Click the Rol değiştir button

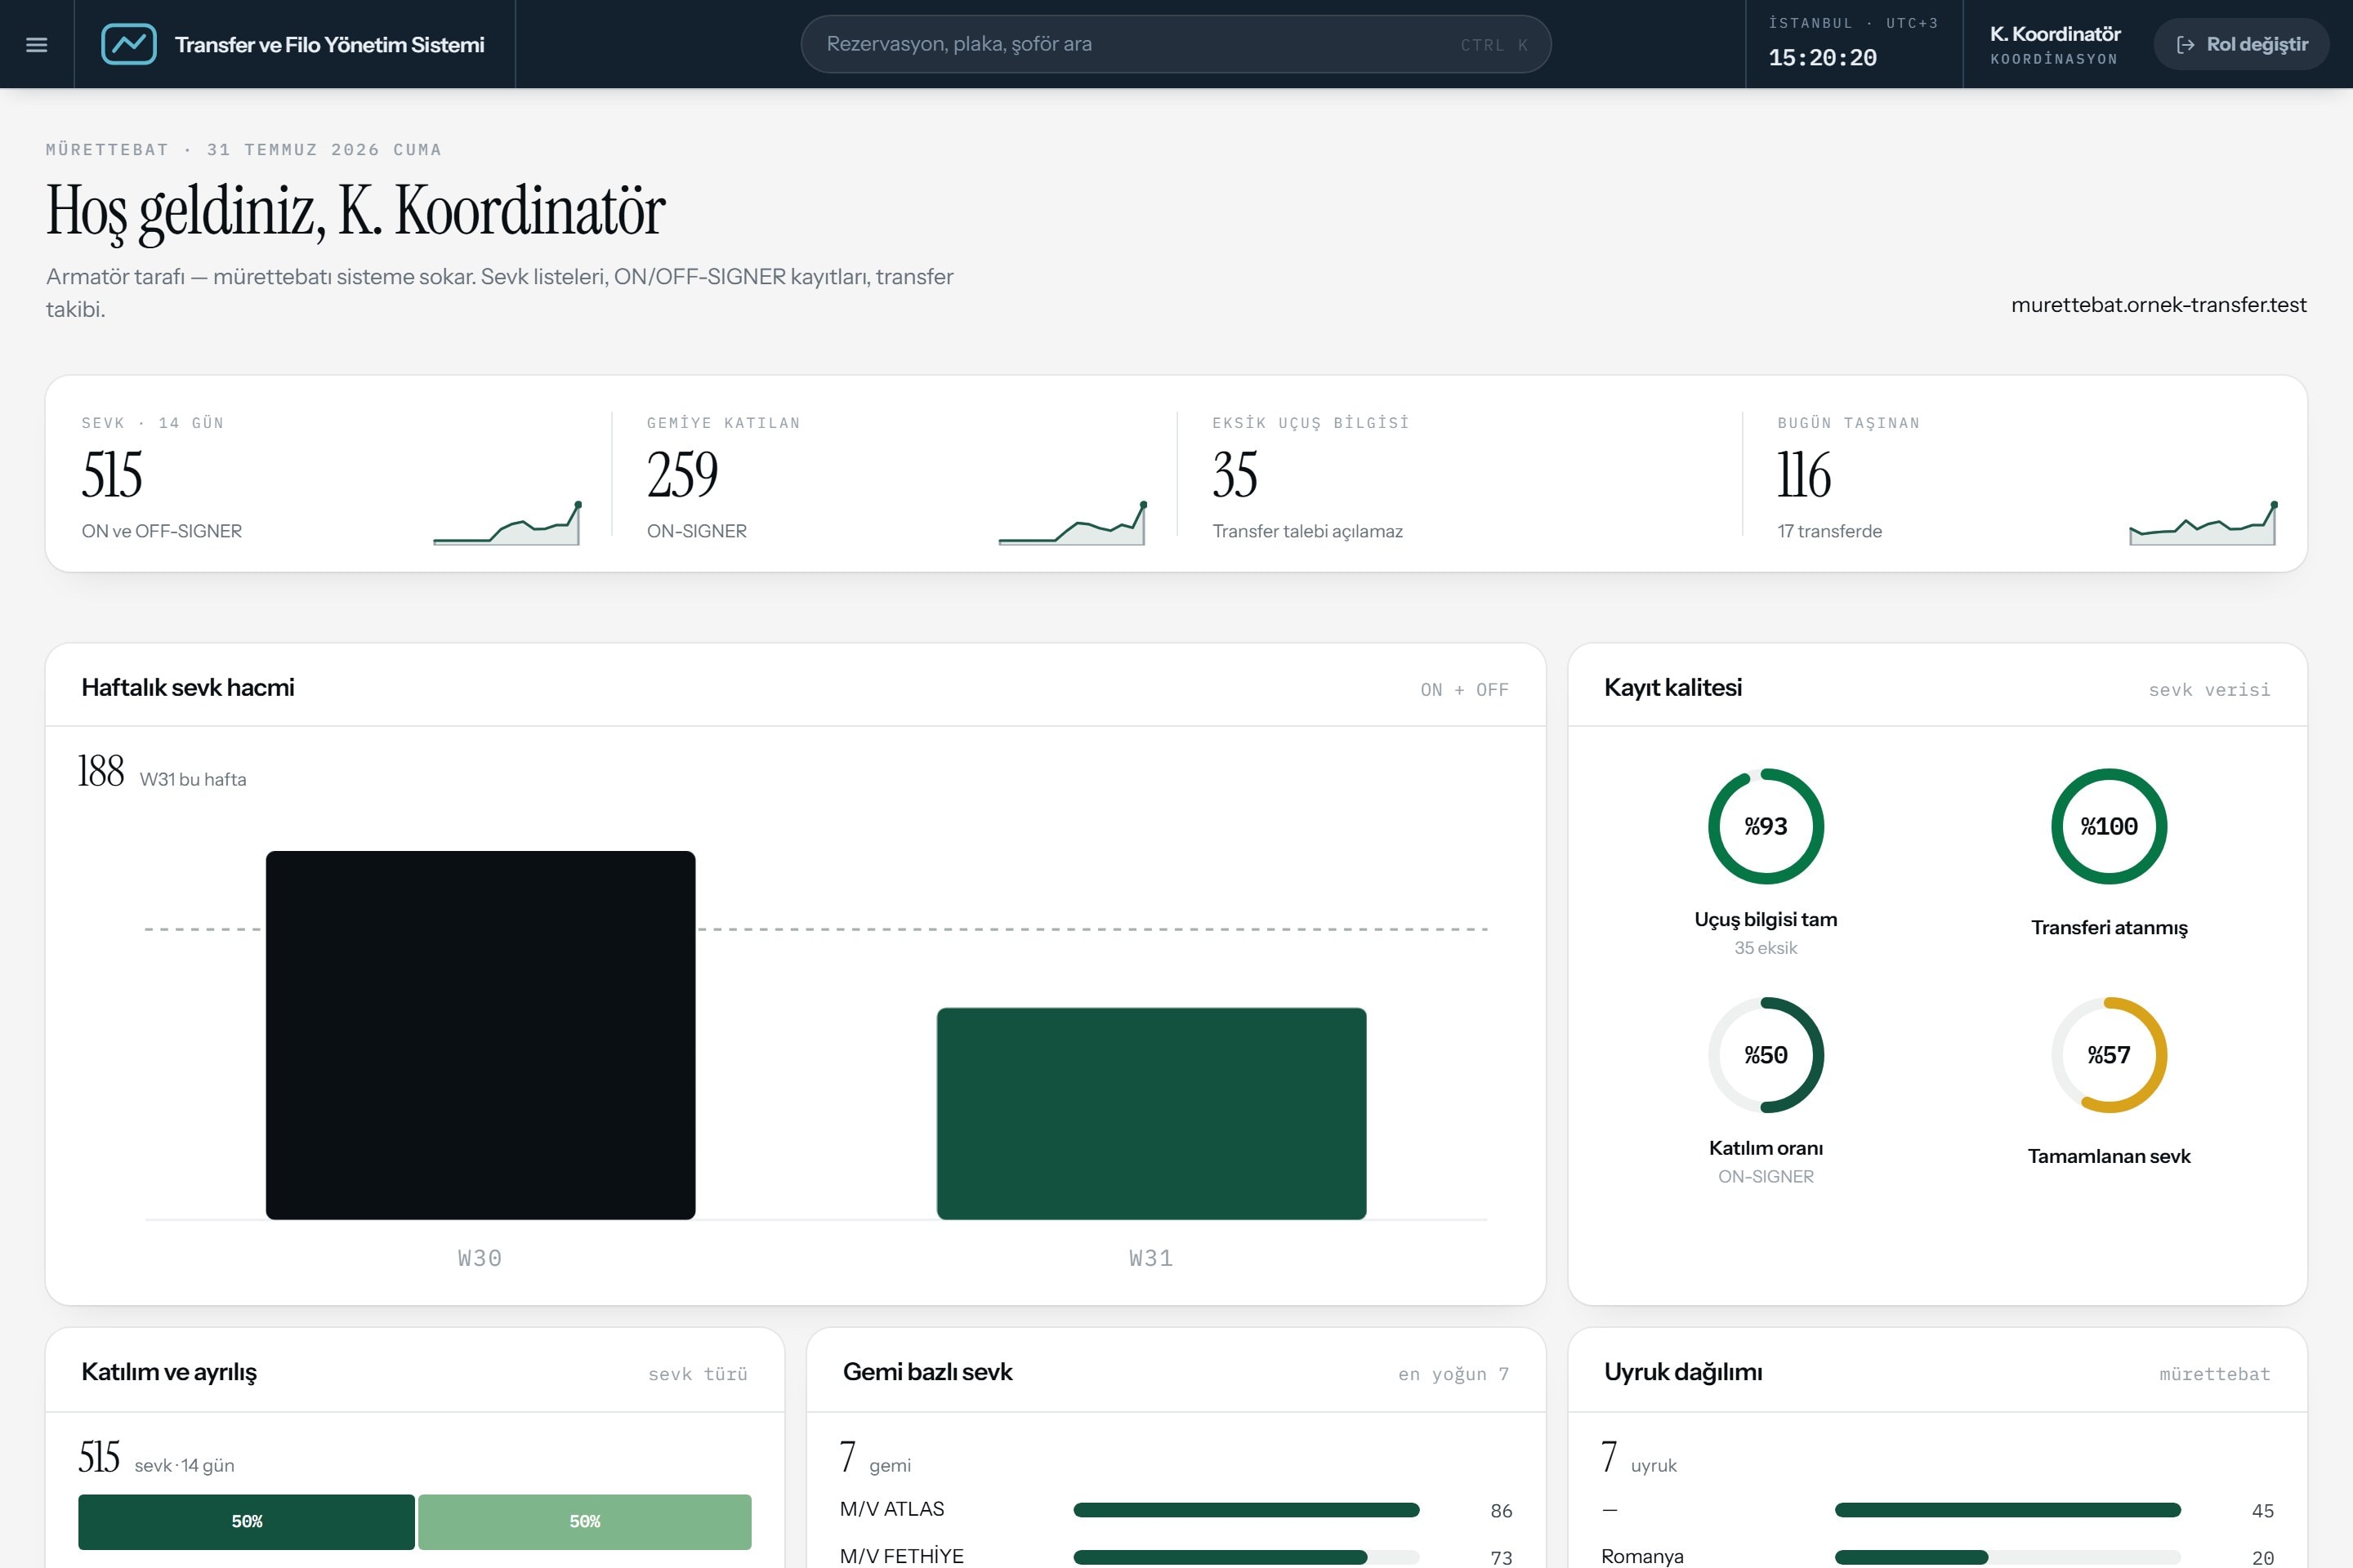pos(2241,44)
